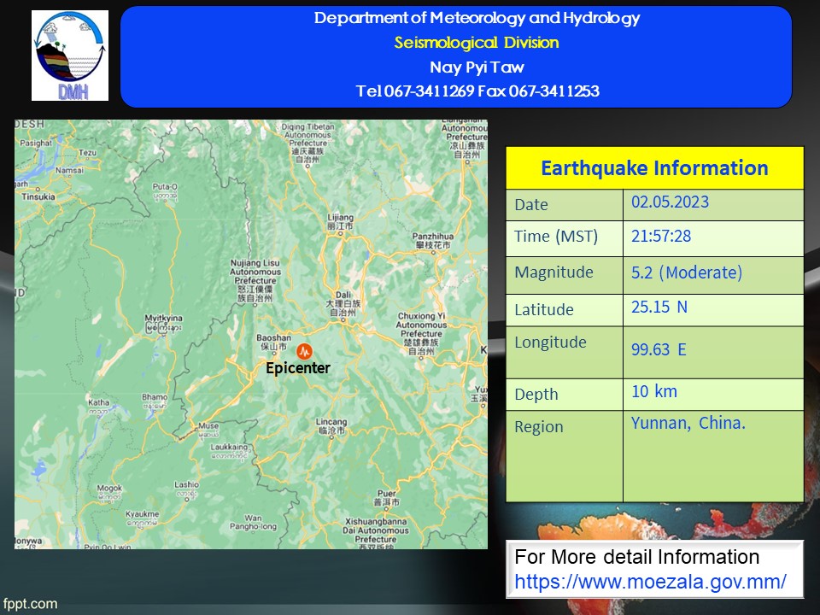Click the Tel and Fax number line
The width and height of the screenshot is (820, 615).
pos(477,91)
